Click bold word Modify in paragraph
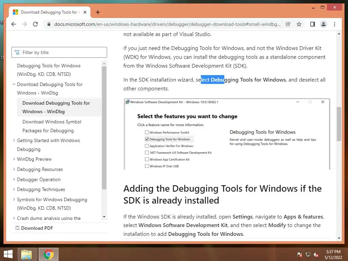 277,225
